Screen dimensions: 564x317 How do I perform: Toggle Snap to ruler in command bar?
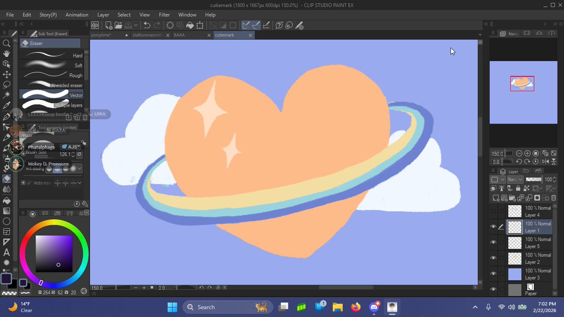(246, 25)
